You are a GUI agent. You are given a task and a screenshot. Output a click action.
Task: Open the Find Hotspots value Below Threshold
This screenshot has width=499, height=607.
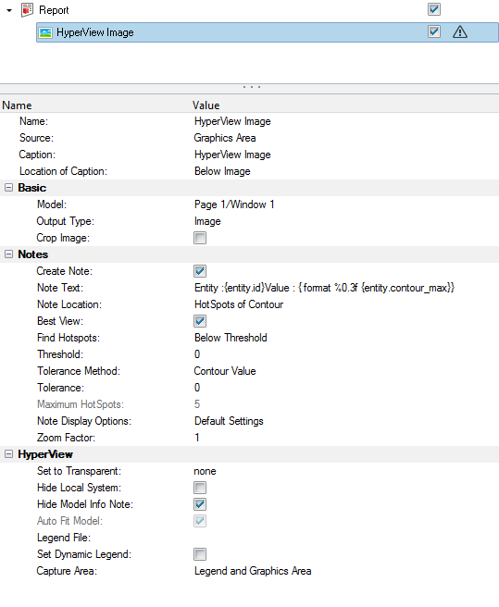231,338
